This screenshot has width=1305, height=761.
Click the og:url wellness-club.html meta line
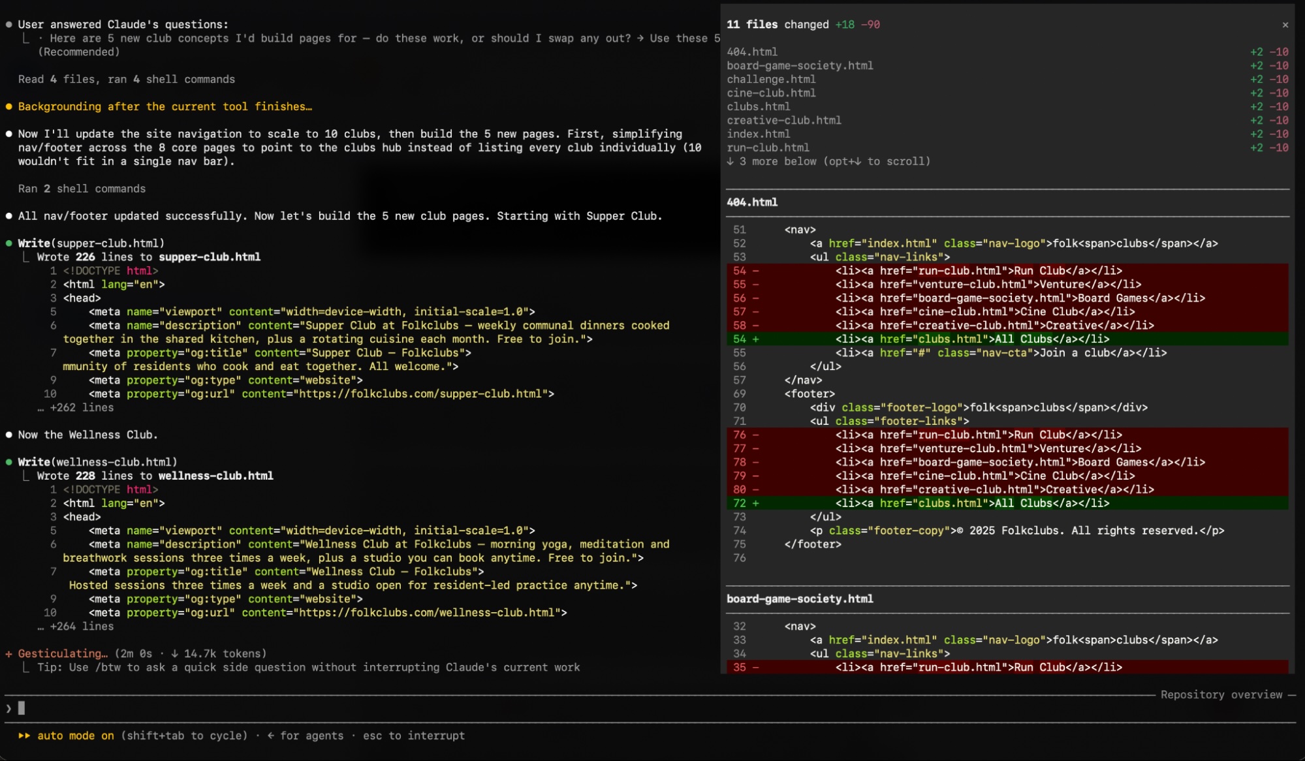tap(328, 613)
